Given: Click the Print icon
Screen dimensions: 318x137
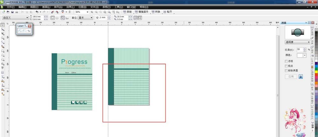Looking at the screenshot, I should point(17,12).
